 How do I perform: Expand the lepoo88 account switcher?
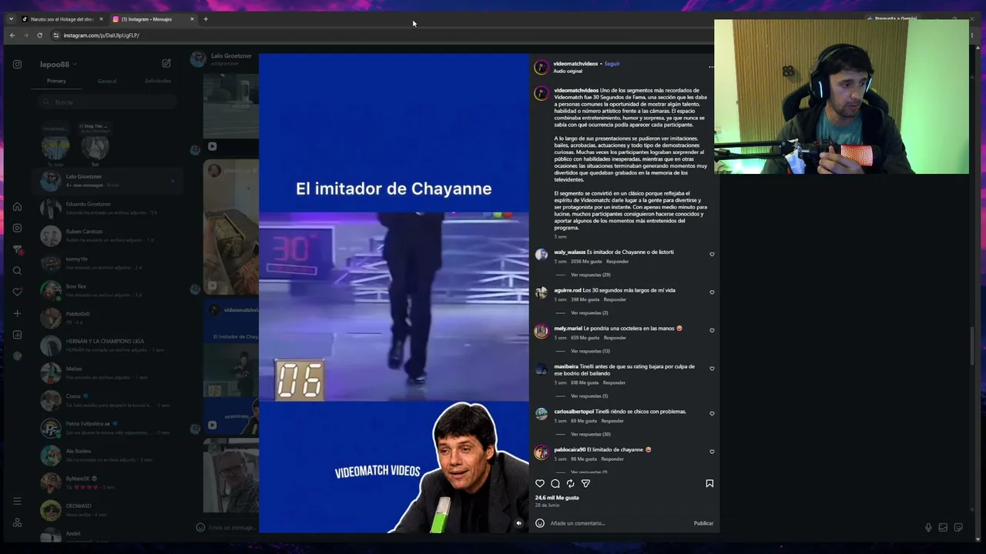click(x=59, y=65)
